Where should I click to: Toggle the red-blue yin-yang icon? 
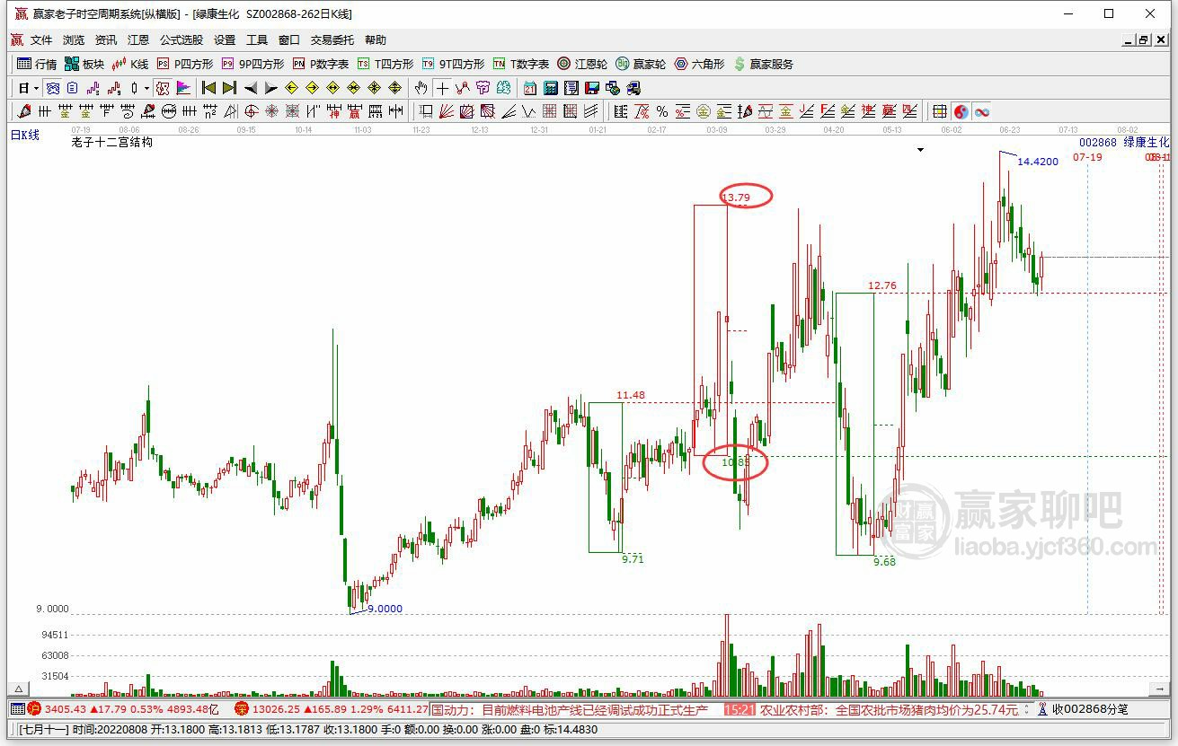tap(961, 111)
